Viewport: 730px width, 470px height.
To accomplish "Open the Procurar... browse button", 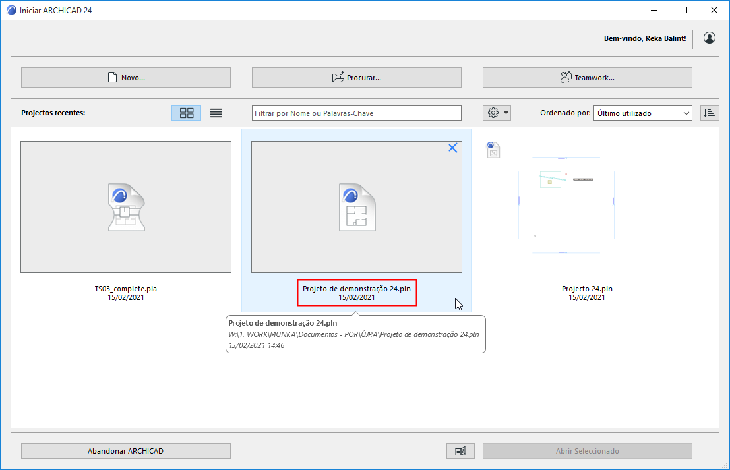I will tap(357, 77).
